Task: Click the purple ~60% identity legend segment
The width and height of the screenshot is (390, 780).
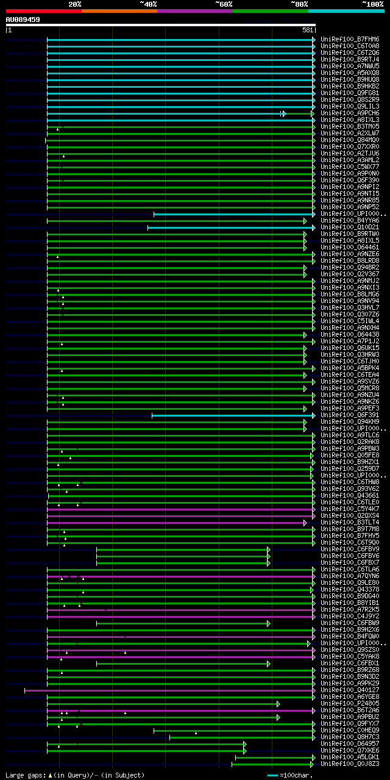Action: click(195, 11)
